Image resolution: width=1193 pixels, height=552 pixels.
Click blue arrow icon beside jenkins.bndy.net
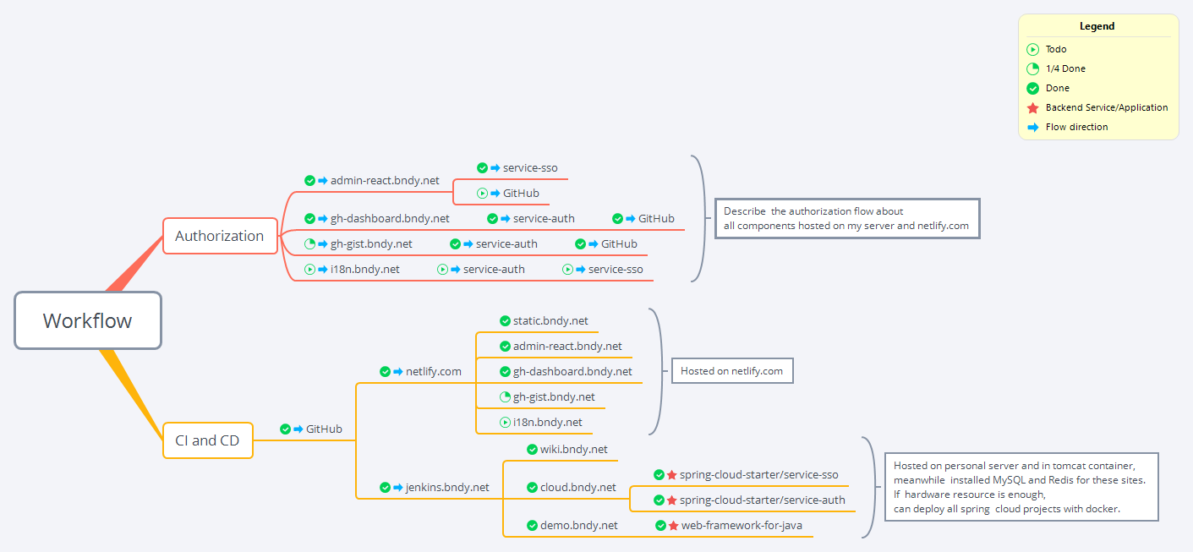pyautogui.click(x=398, y=487)
